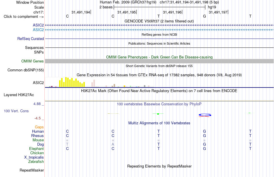This screenshot has width=274, height=177.
Task: Click the 'Dog' alignment row label
Action: (41, 144)
